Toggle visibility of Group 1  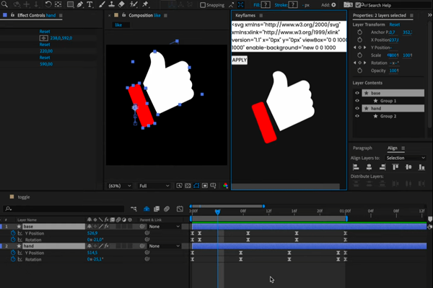click(356, 101)
